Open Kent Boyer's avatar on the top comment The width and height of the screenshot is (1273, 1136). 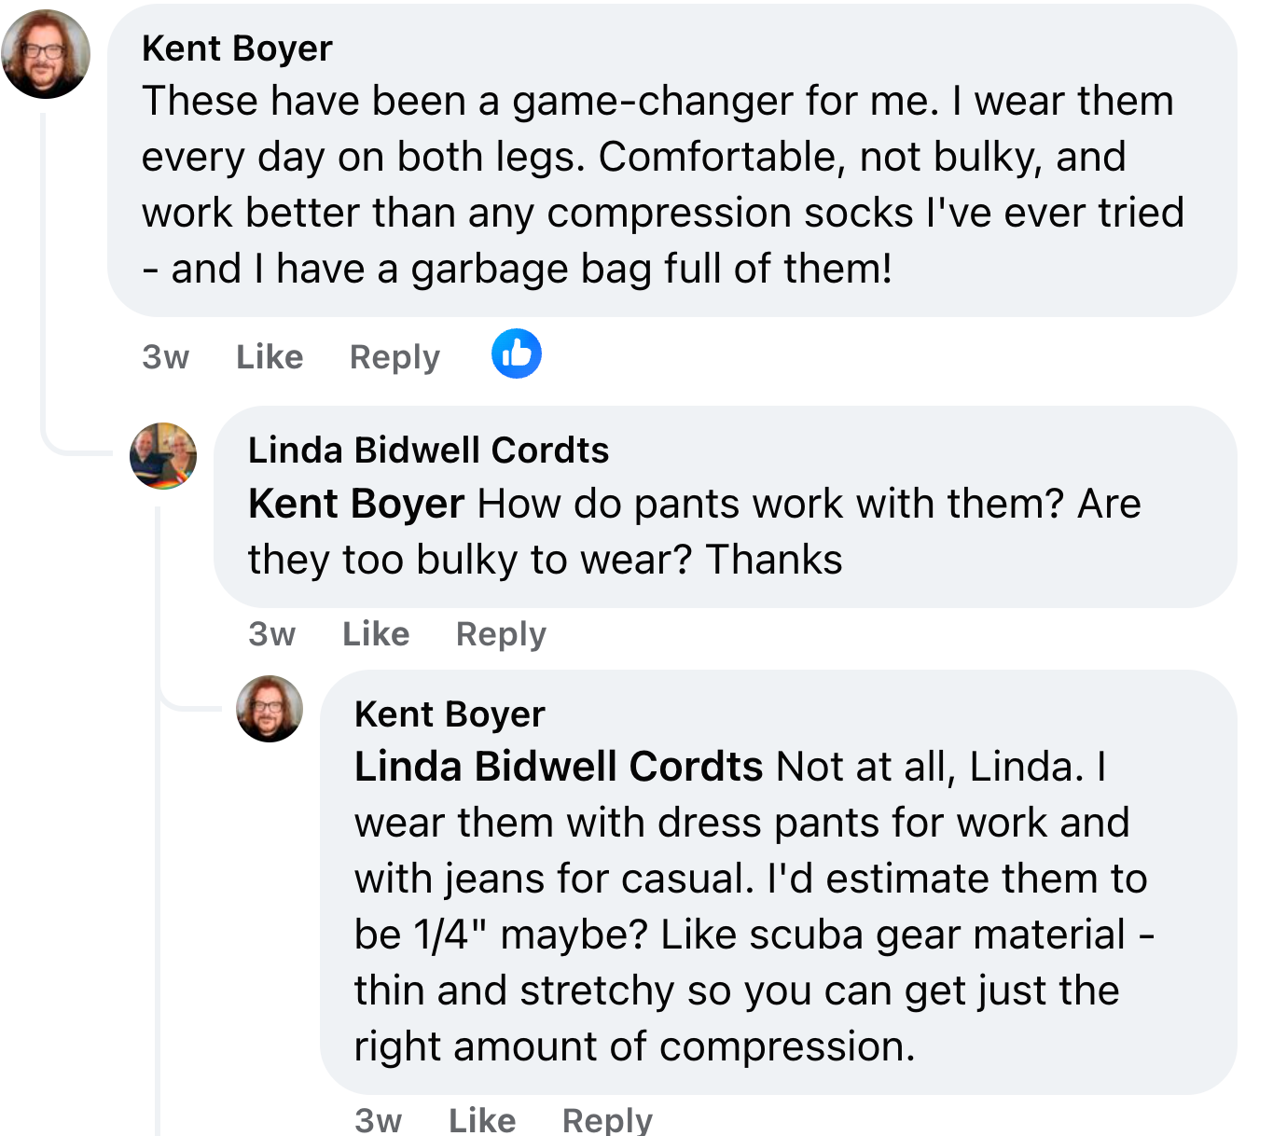pyautogui.click(x=46, y=54)
